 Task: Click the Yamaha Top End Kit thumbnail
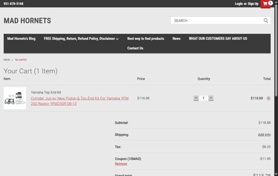coord(15,98)
